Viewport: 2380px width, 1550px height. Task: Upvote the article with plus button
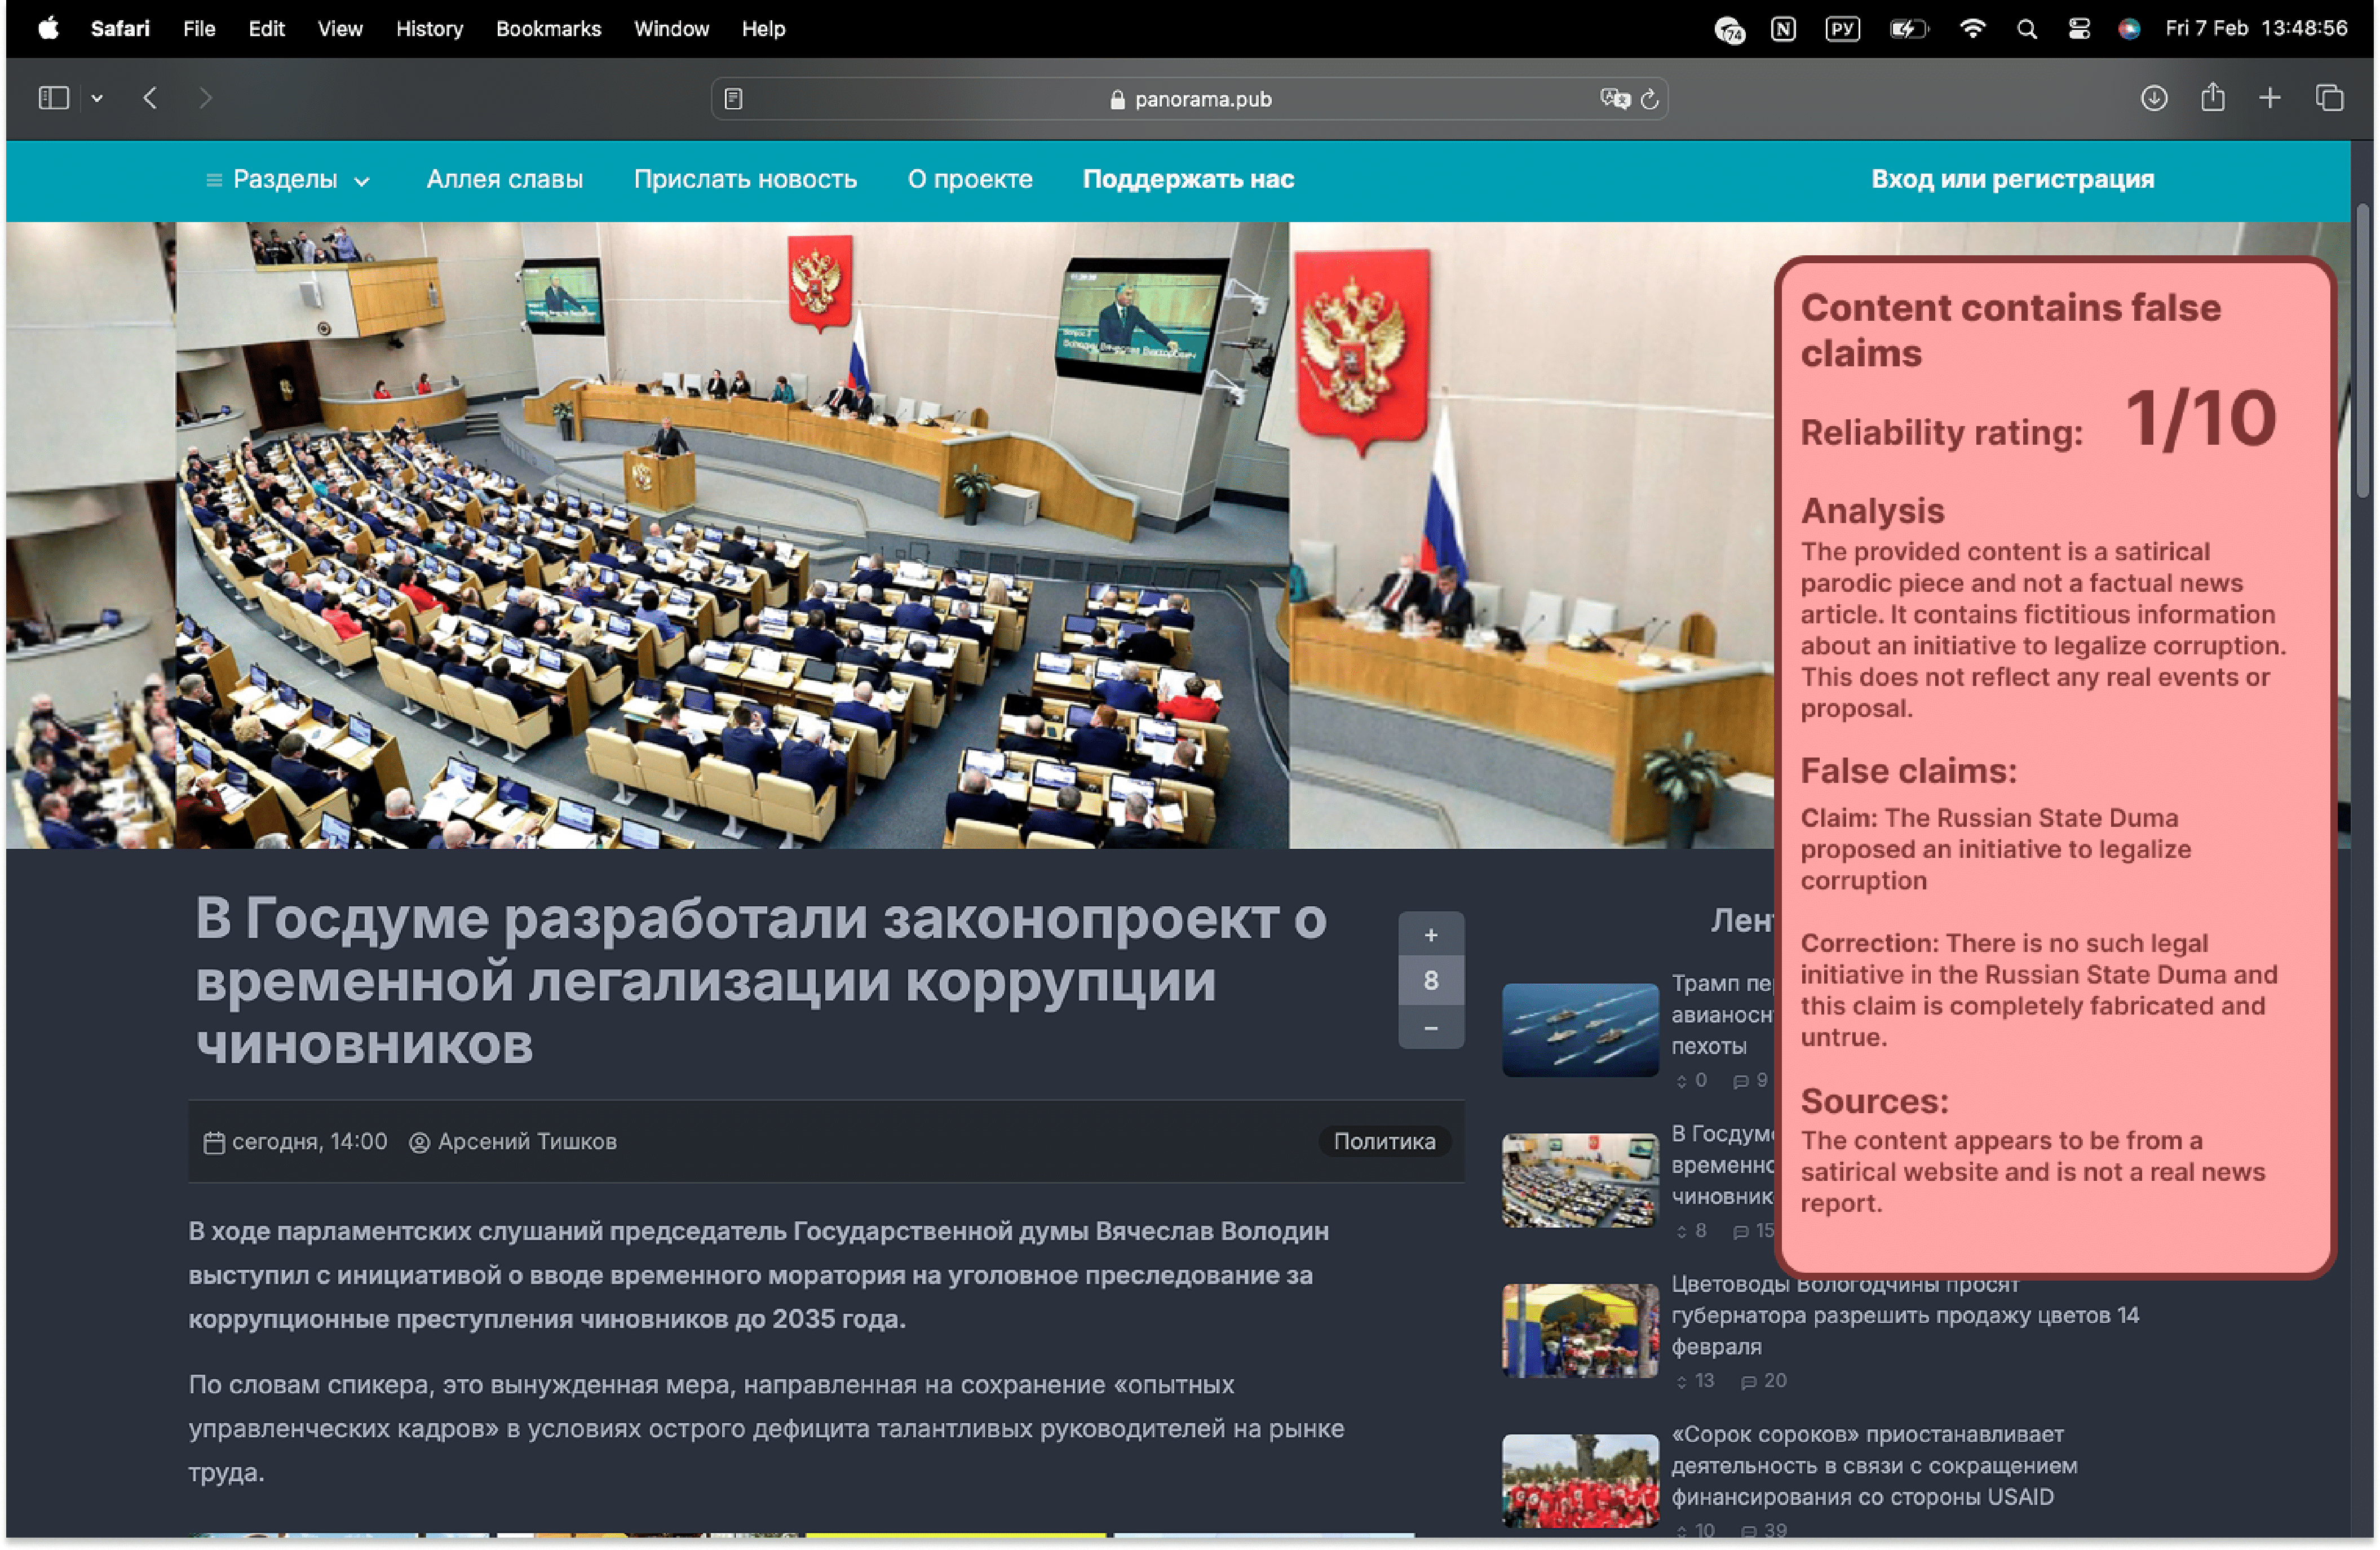(1430, 935)
